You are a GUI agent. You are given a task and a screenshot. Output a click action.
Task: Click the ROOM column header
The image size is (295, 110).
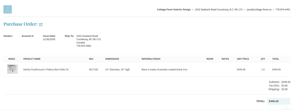(210, 59)
